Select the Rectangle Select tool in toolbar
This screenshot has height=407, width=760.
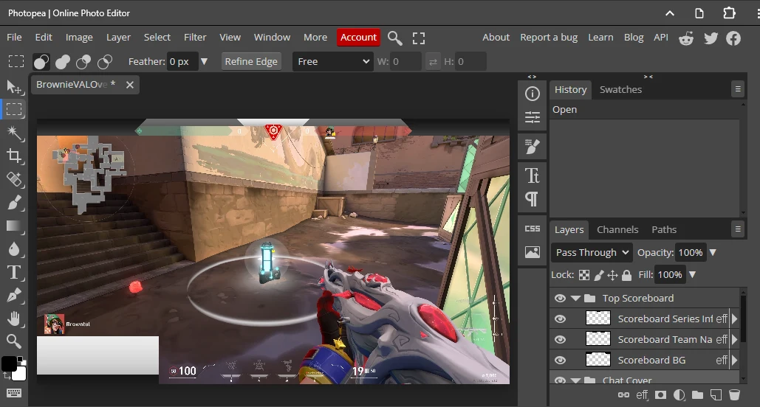14,109
